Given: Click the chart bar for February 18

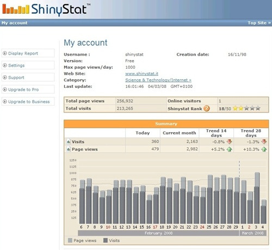Looking at the screenshot, I should click(x=163, y=200).
